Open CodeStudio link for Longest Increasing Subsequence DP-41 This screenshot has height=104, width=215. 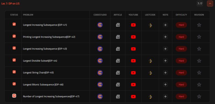pos(100,25)
